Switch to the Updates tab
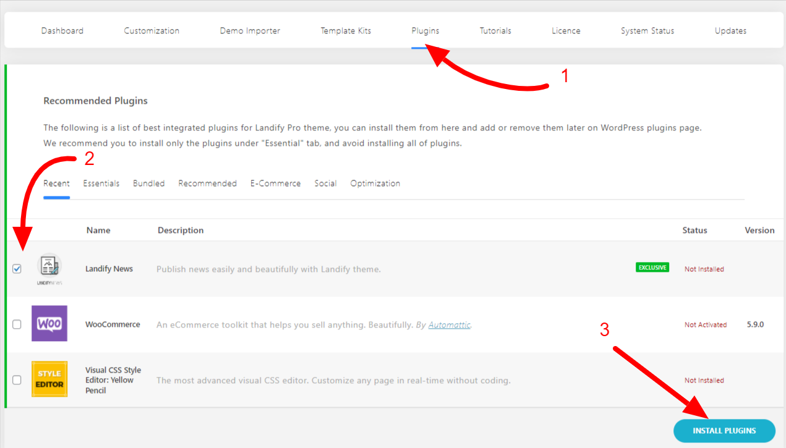Screen dimensions: 786x448 [730, 31]
